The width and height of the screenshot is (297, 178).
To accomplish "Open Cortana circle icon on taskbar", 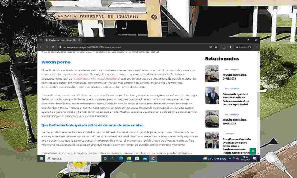I will click(x=105, y=158).
